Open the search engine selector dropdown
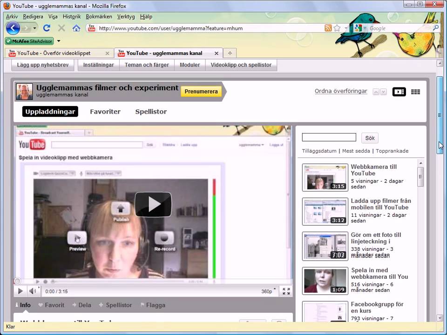Screen dimensions: 447x335 tap(359, 28)
